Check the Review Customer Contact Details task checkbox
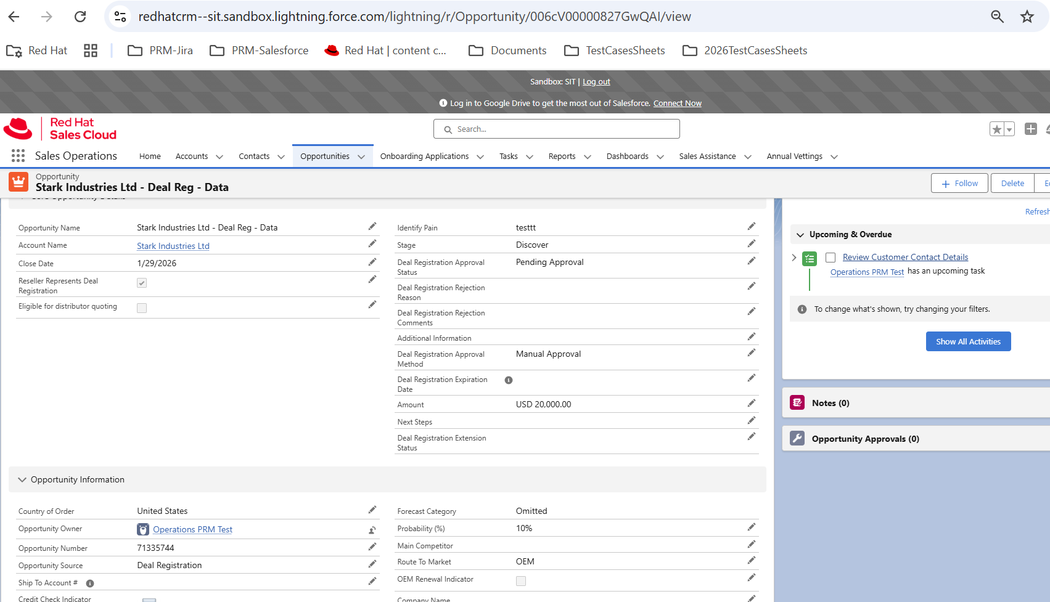The width and height of the screenshot is (1050, 602). pyautogui.click(x=831, y=258)
